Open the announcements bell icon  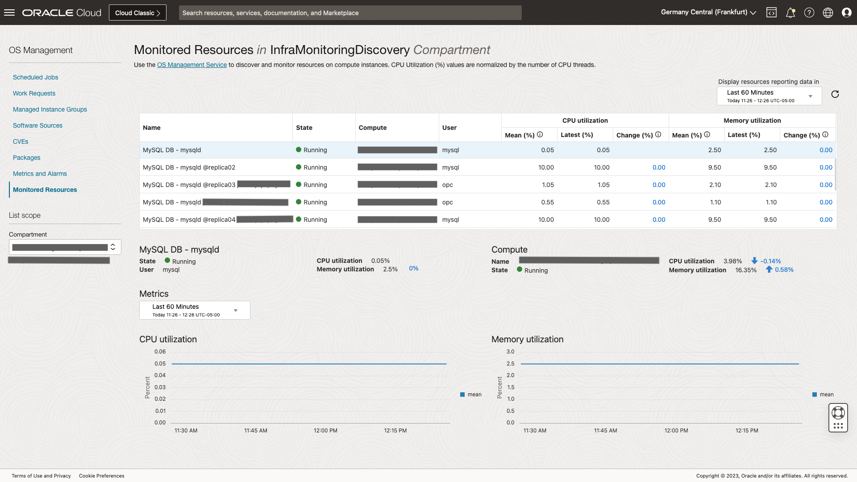(790, 12)
